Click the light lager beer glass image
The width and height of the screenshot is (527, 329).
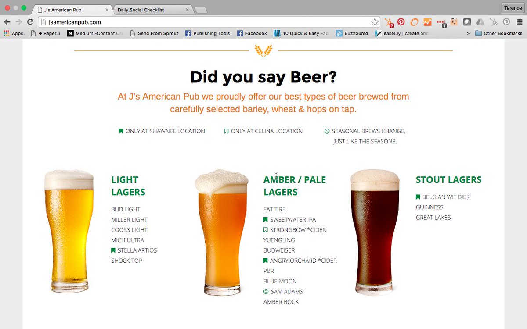coord(69,230)
